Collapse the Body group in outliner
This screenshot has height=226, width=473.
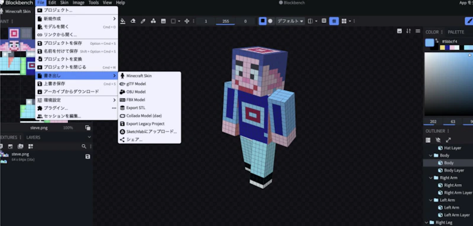[431, 156]
